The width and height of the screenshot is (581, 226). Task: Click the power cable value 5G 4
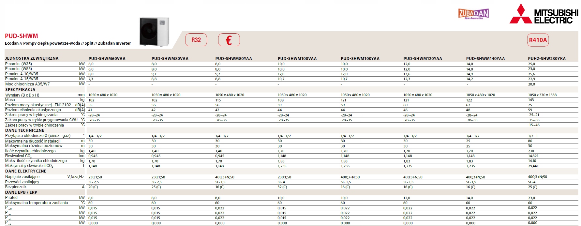click(531, 182)
